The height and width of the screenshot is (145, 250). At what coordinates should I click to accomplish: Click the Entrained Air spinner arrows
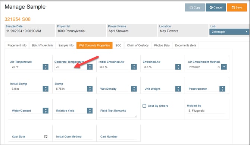(x=178, y=67)
